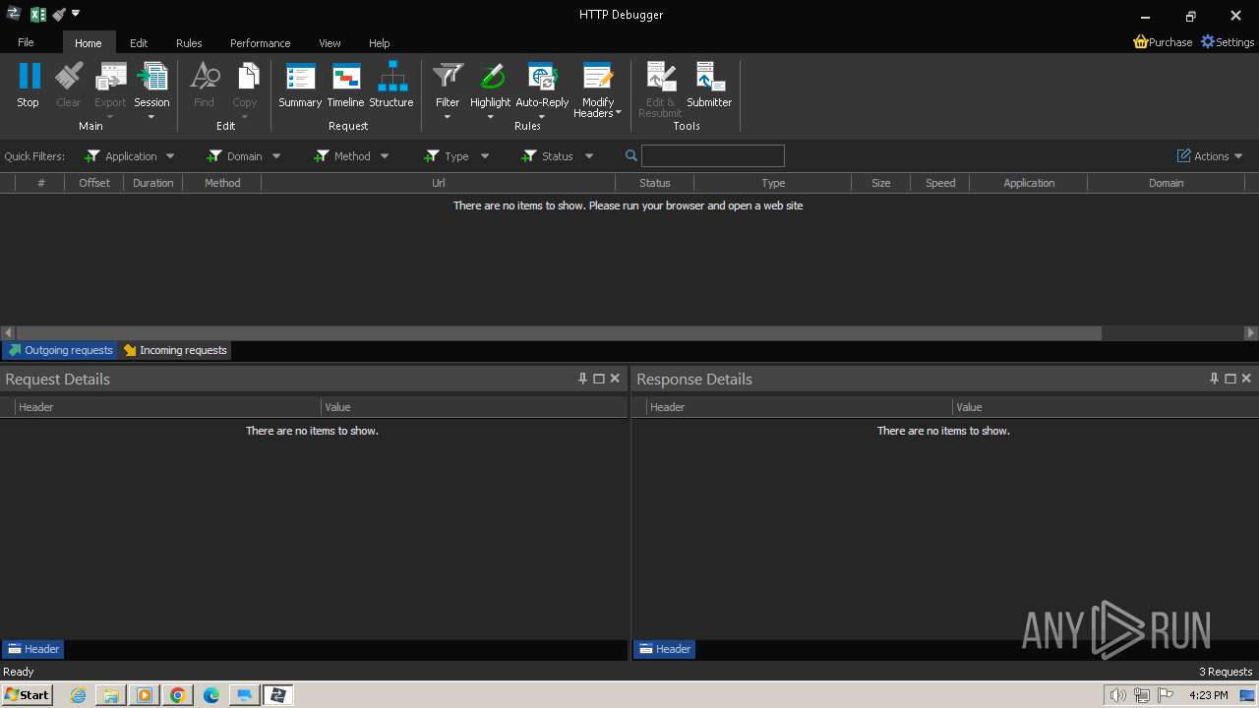The image size is (1259, 708).
Task: Close the Request Details panel
Action: pos(615,379)
